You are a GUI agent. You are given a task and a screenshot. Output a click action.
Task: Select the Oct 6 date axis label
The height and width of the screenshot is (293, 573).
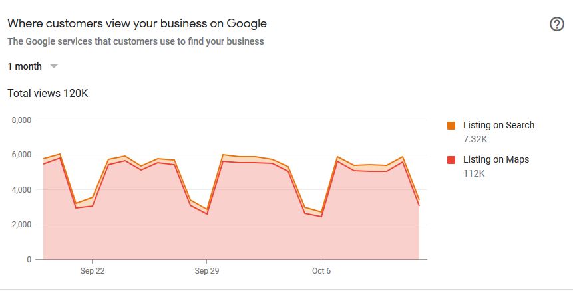(x=321, y=271)
